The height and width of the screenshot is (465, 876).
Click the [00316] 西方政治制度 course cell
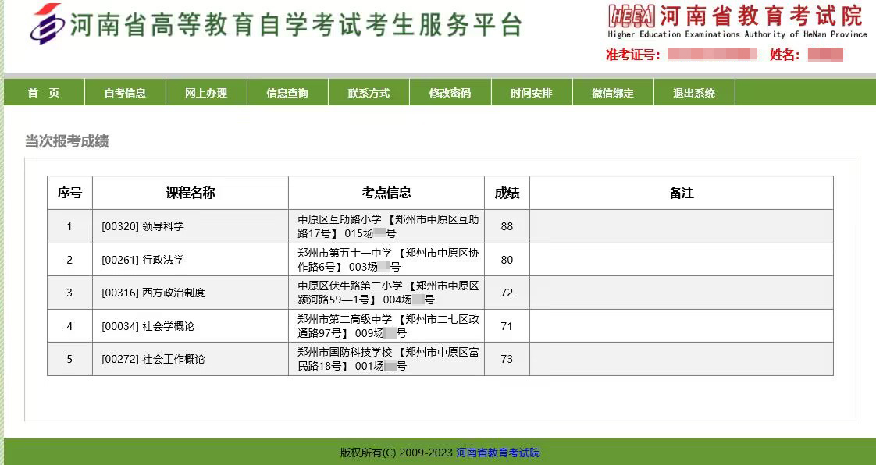coord(153,293)
